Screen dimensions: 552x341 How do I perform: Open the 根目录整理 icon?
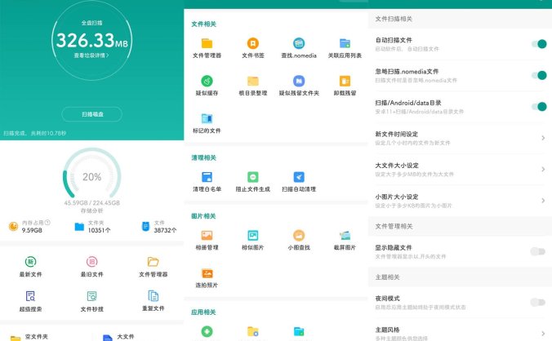coord(253,81)
